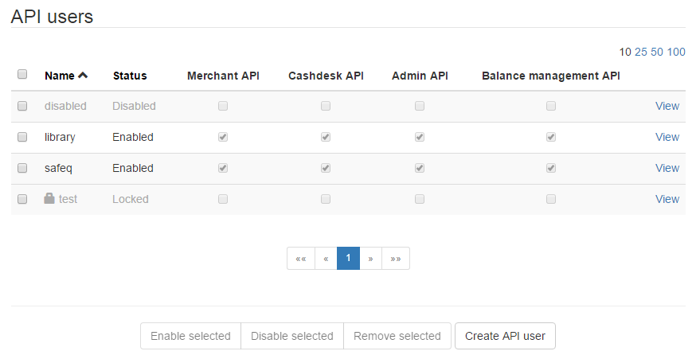Check the disabled user row checkbox
This screenshot has width=696, height=355.
[22, 106]
